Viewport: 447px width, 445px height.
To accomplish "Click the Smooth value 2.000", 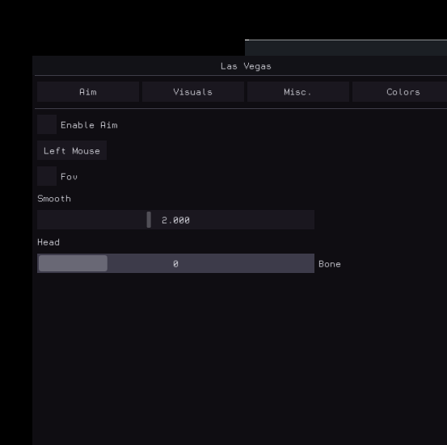I will click(x=175, y=220).
